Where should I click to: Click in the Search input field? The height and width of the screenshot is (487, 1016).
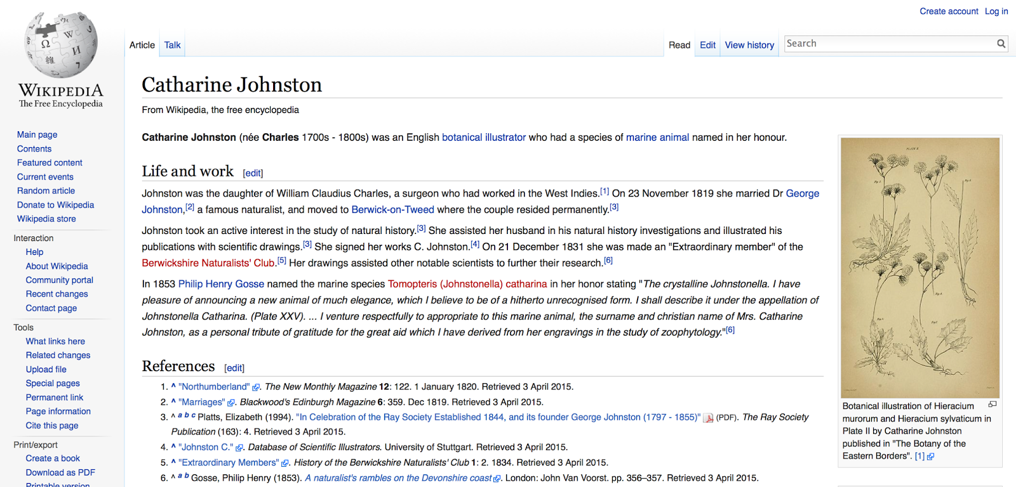(x=889, y=44)
